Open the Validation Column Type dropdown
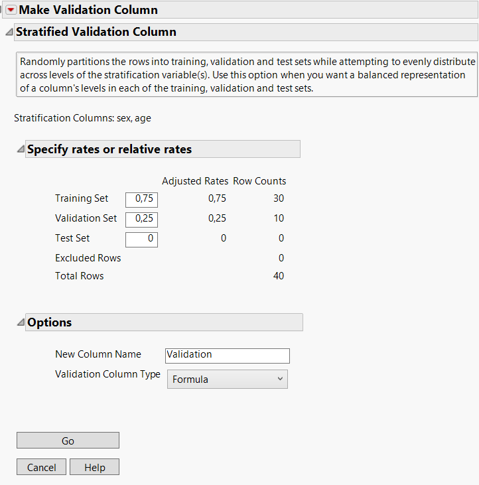The width and height of the screenshot is (479, 485). point(227,380)
